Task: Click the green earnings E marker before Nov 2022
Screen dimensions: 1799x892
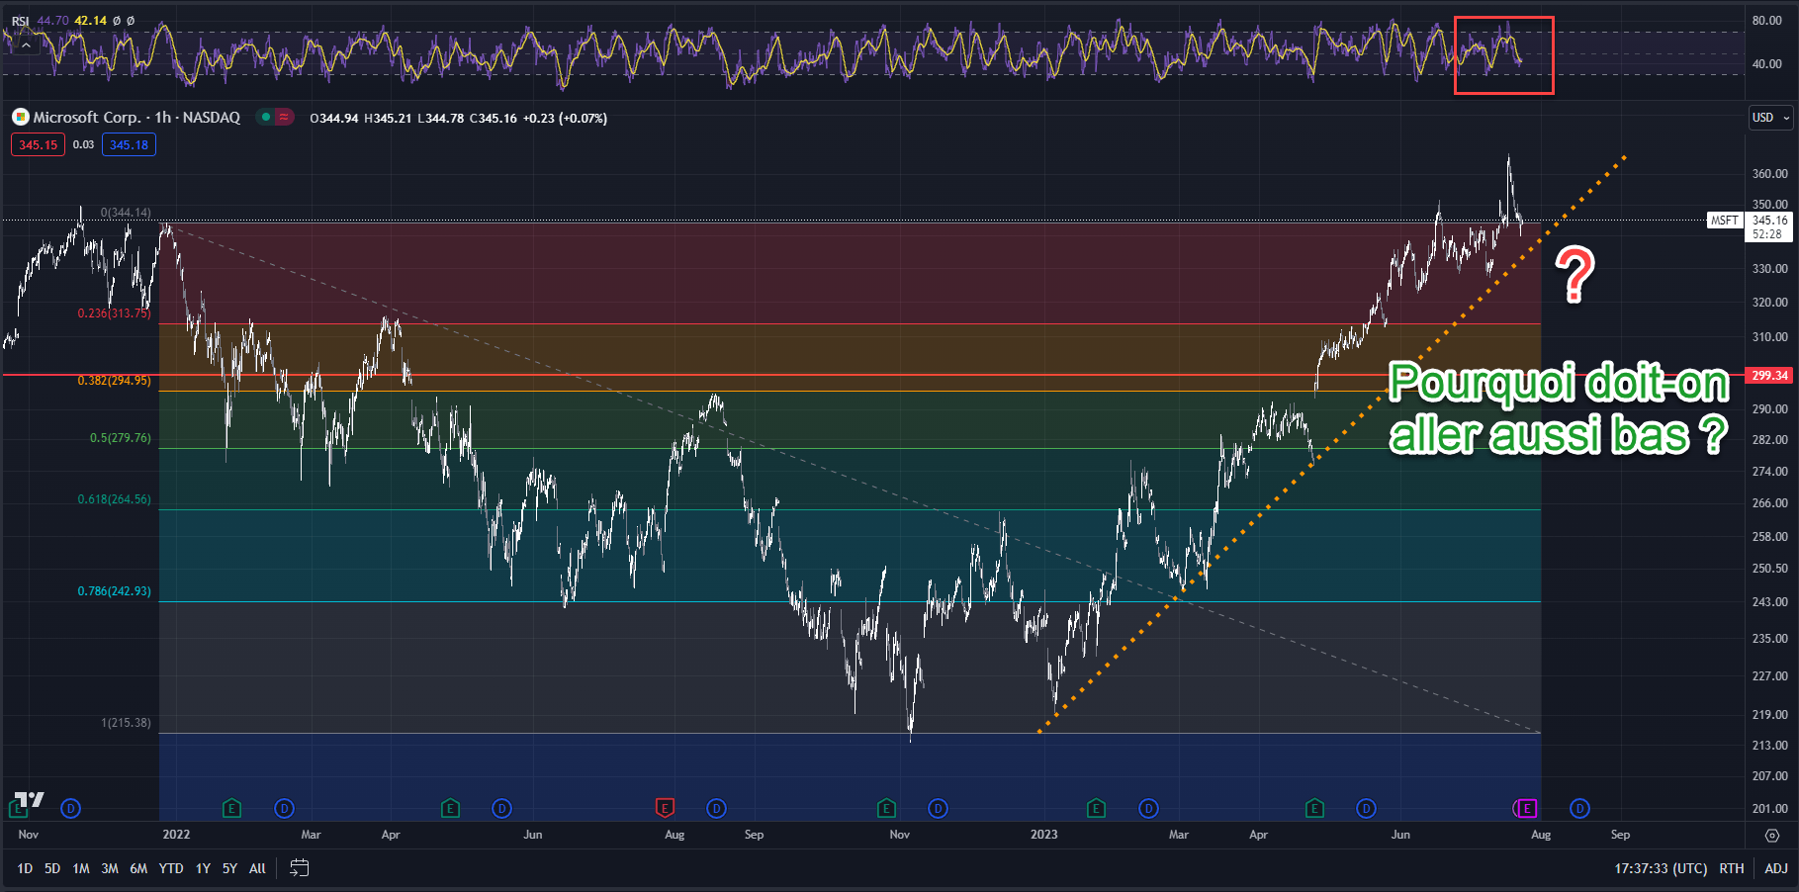Action: (886, 808)
